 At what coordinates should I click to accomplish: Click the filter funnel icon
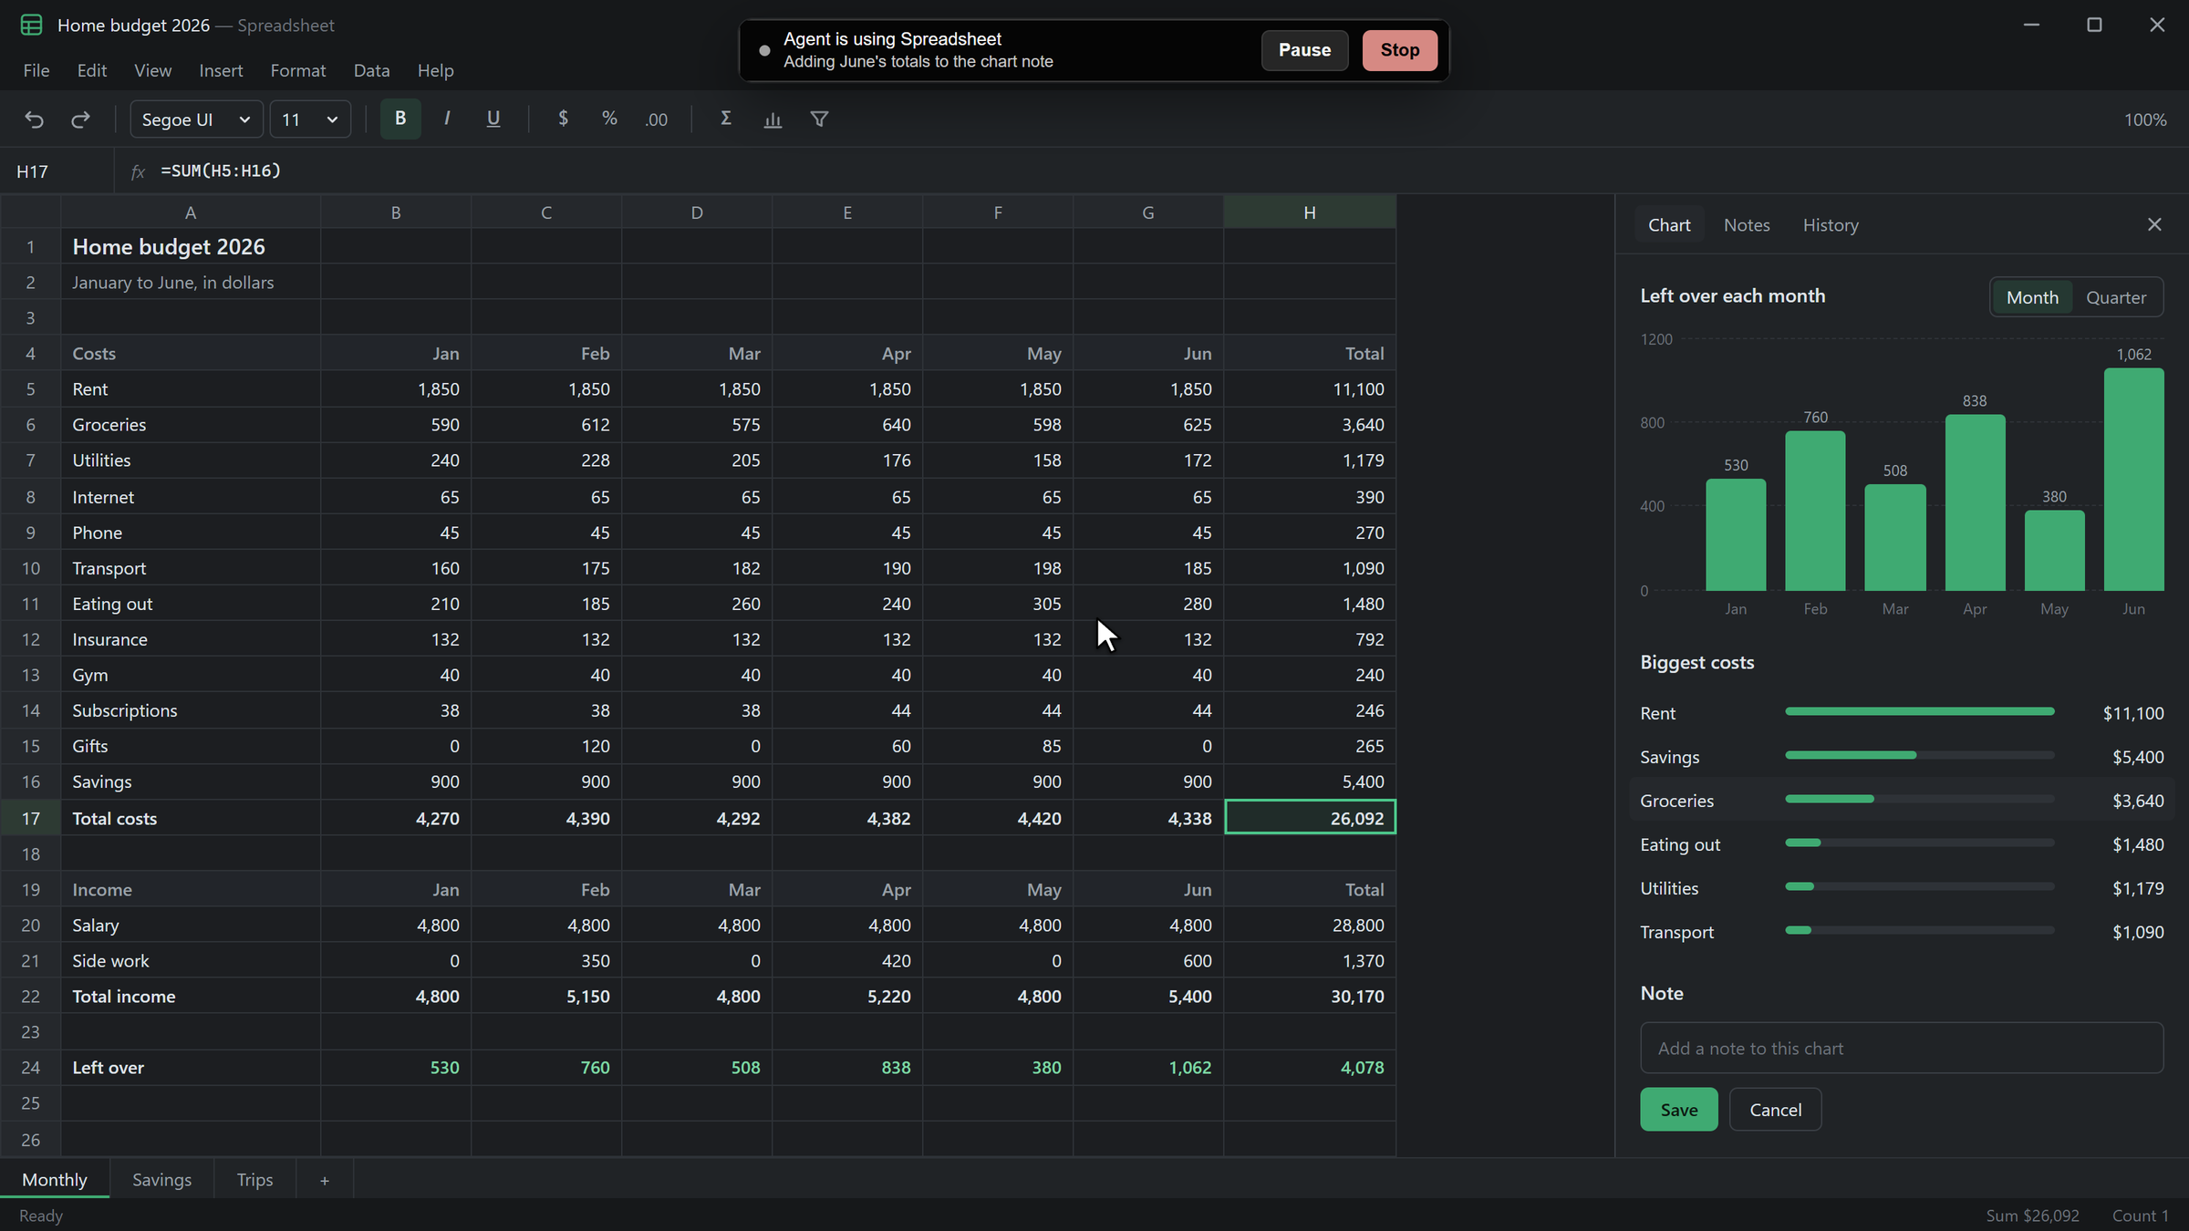tap(819, 119)
